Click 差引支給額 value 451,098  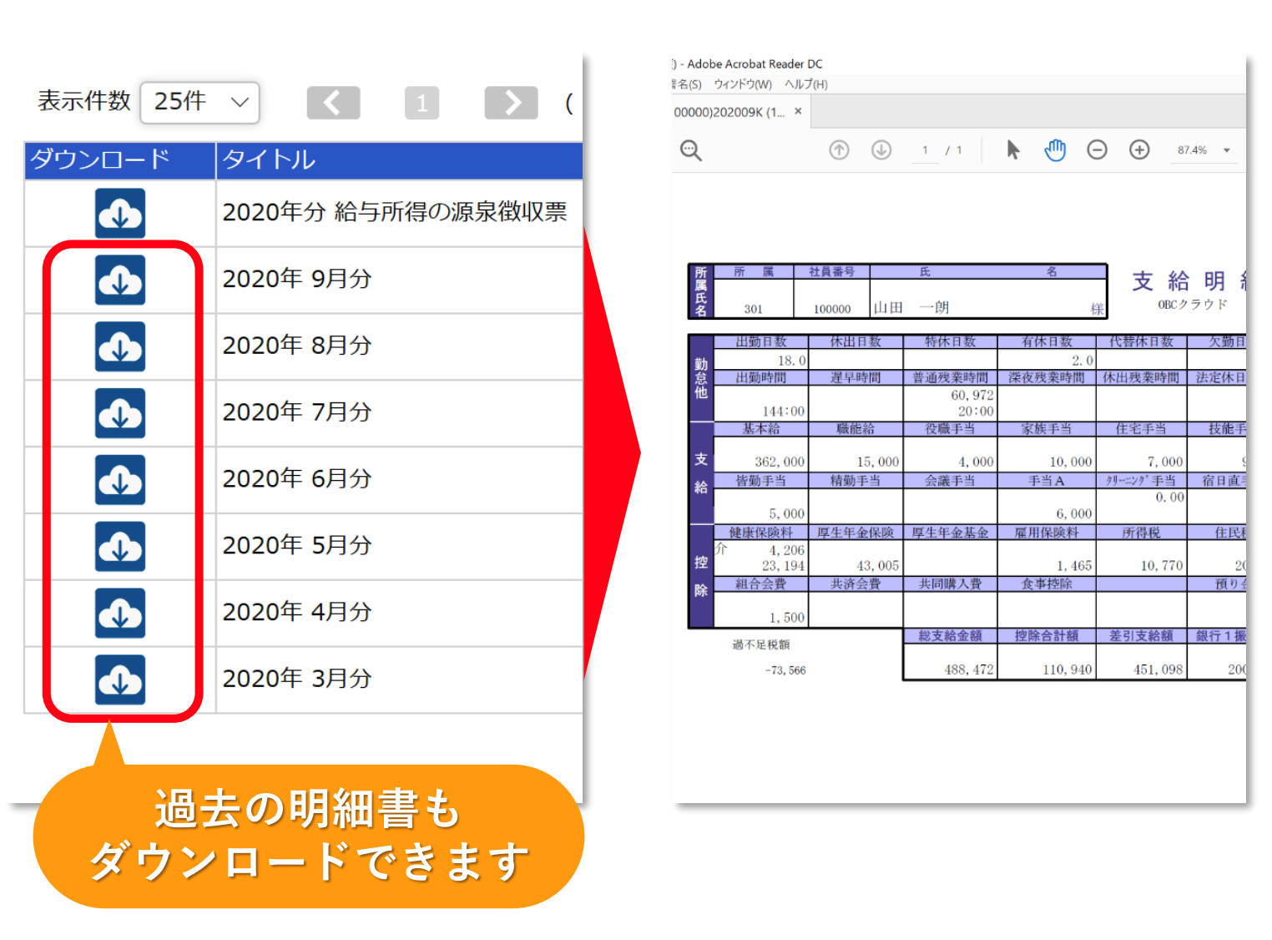click(x=1158, y=670)
